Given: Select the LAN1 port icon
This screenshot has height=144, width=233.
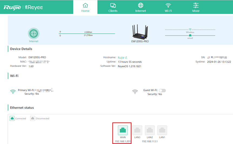Looking at the screenshot, I should coord(162,130).
